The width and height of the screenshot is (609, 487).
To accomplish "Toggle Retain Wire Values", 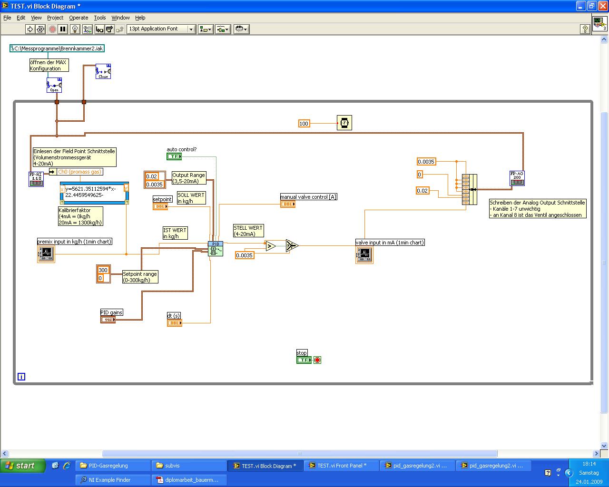I will 87,29.
